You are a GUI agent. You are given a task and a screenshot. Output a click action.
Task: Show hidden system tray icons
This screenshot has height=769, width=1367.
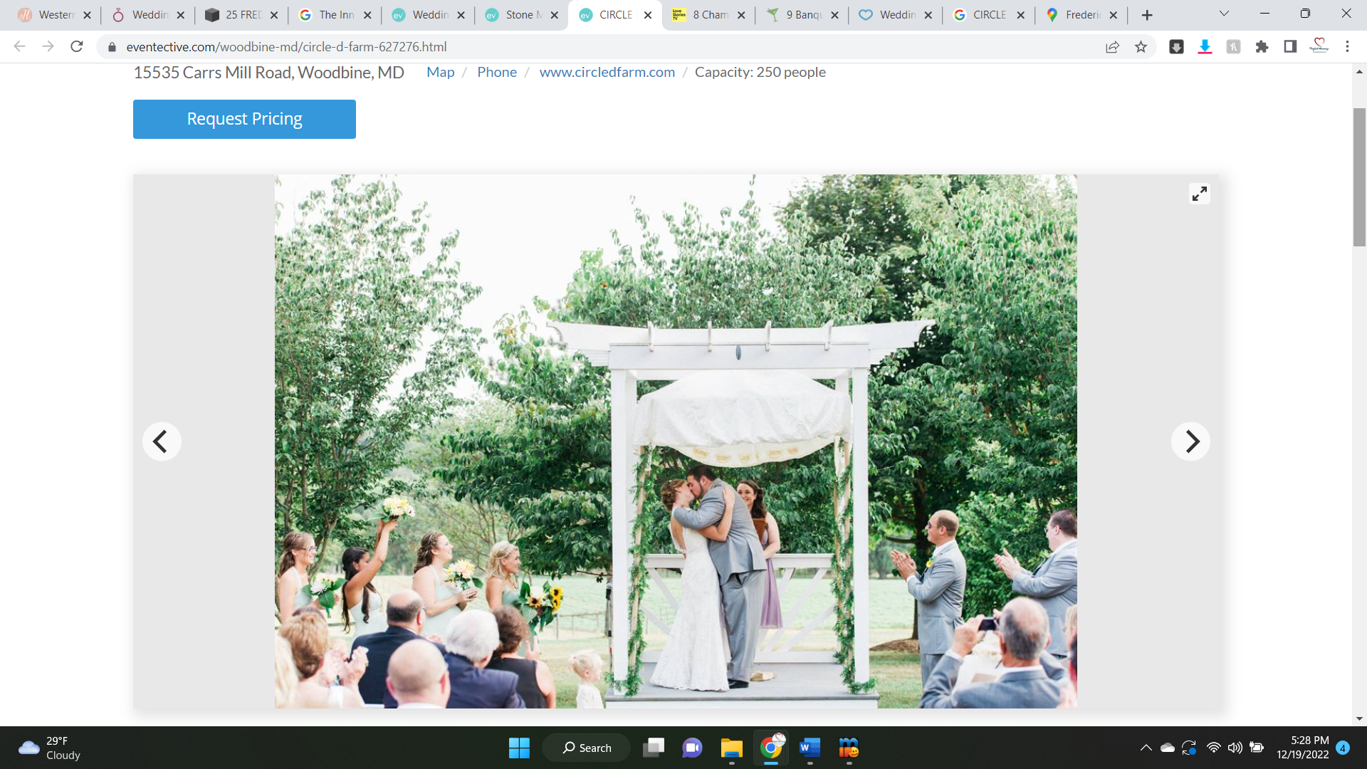click(x=1146, y=748)
